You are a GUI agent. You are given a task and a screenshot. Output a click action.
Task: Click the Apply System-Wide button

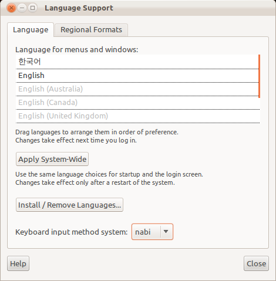(x=52, y=159)
